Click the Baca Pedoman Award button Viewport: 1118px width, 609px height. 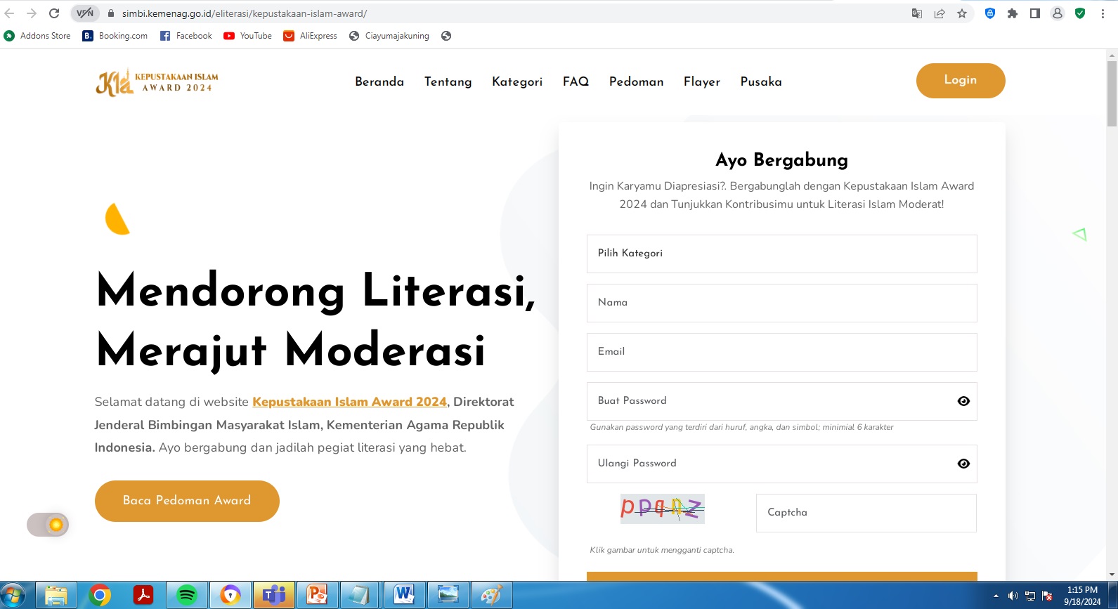point(187,501)
